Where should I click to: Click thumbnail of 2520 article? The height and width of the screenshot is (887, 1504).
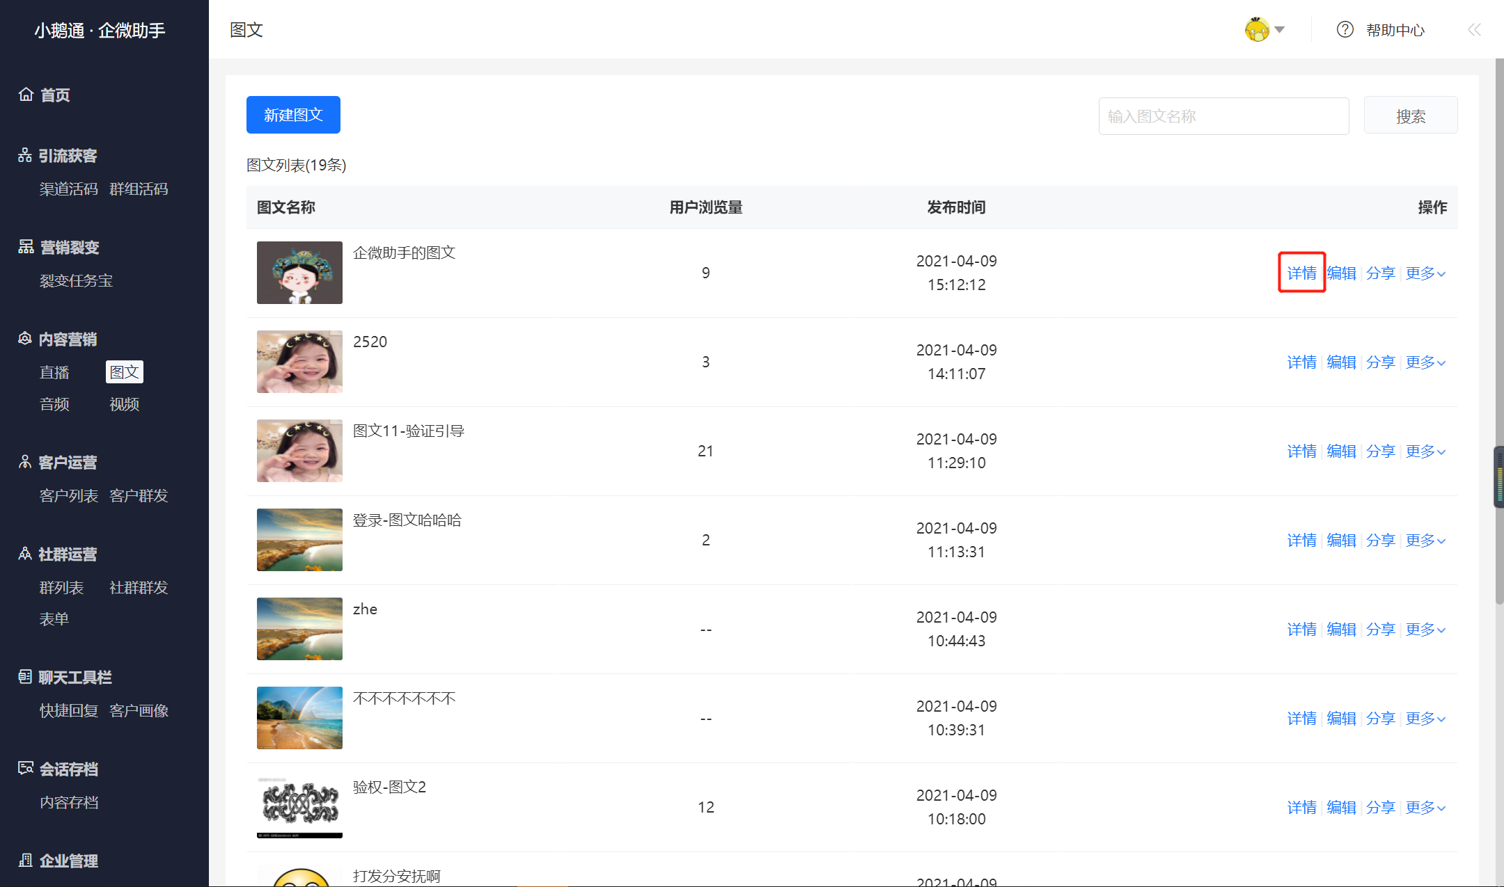click(299, 362)
